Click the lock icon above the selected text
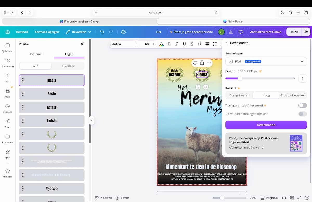The height and width of the screenshot is (202, 312). click(x=202, y=63)
